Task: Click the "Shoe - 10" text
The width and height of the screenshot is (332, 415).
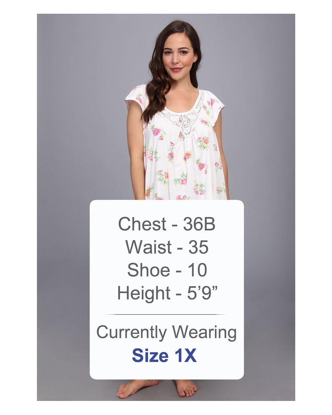Action: pos(167,270)
